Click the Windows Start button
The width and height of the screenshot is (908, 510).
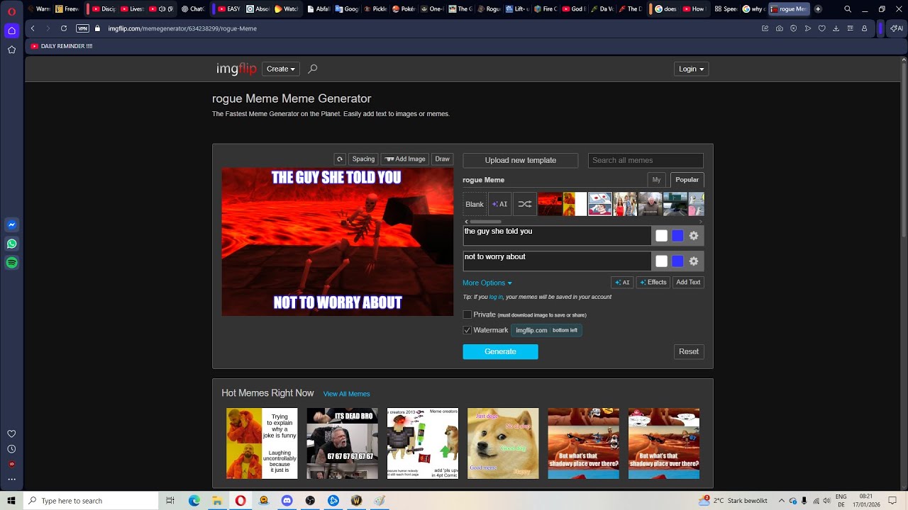tap(12, 501)
